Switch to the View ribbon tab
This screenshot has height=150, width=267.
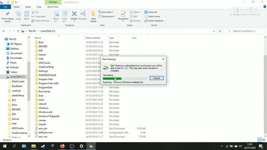[39, 7]
